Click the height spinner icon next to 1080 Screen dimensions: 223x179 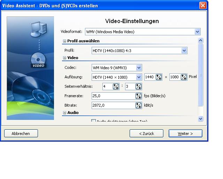click(184, 77)
